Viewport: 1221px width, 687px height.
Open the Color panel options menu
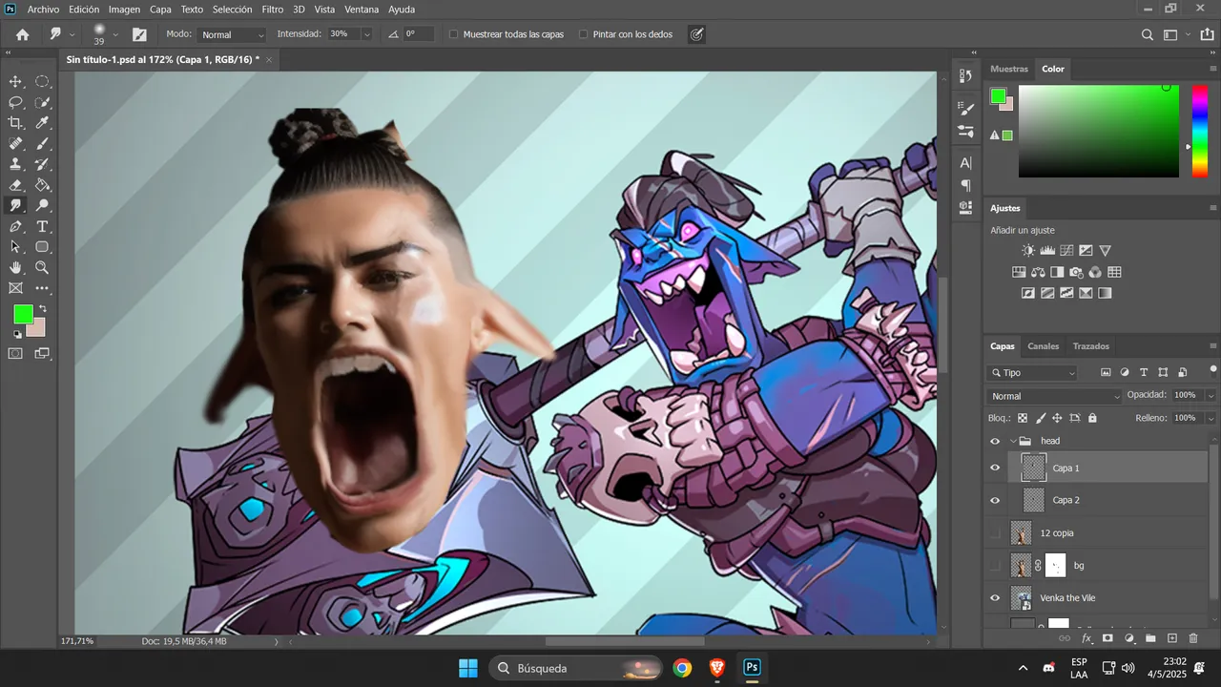(1213, 70)
